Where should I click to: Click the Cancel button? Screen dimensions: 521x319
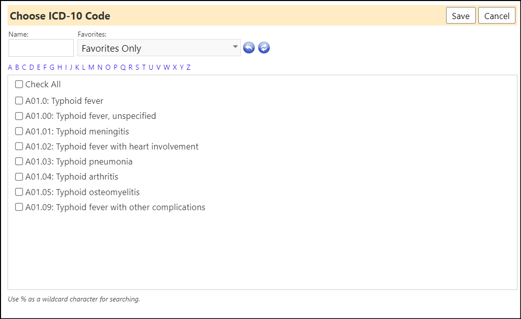pos(496,16)
